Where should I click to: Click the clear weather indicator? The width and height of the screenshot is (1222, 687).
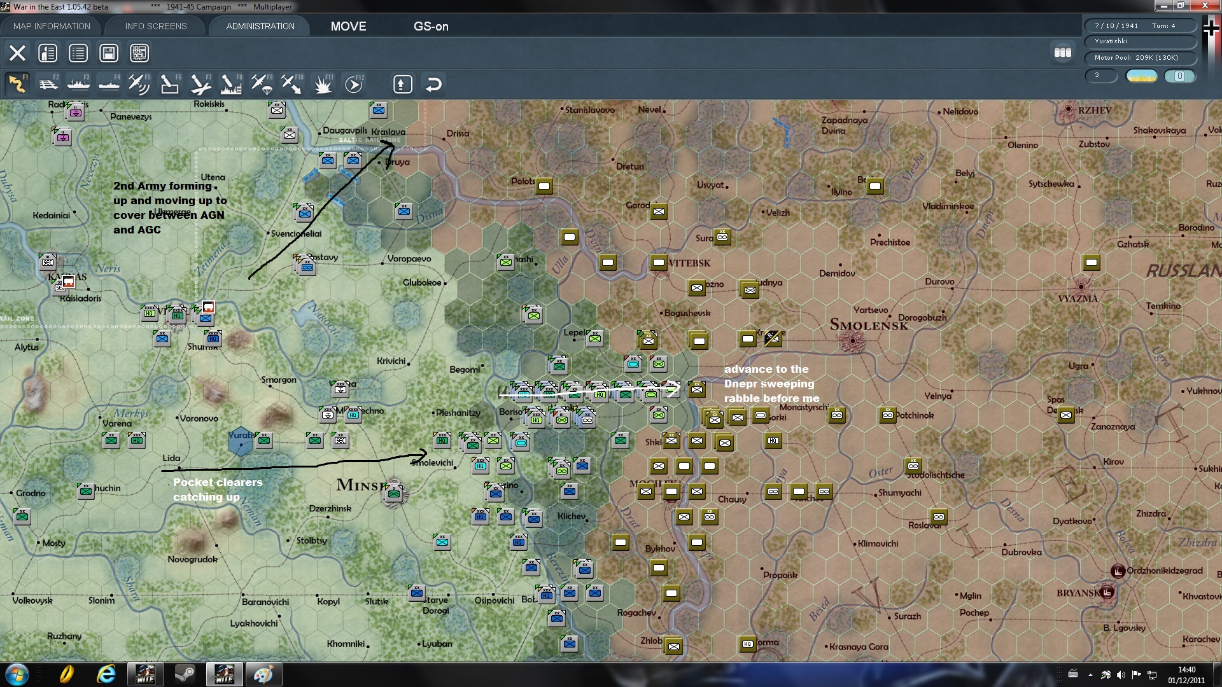click(x=1142, y=76)
